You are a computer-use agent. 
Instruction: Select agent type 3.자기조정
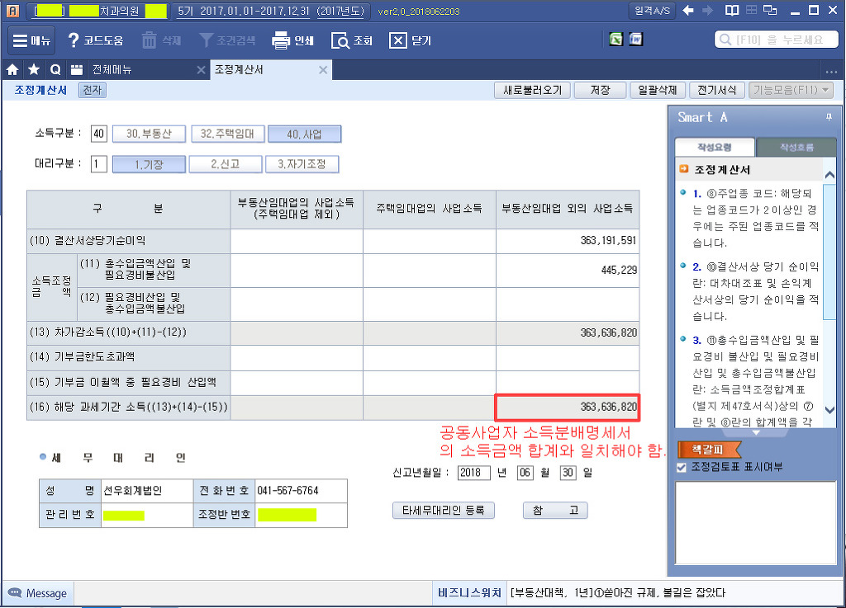(302, 163)
